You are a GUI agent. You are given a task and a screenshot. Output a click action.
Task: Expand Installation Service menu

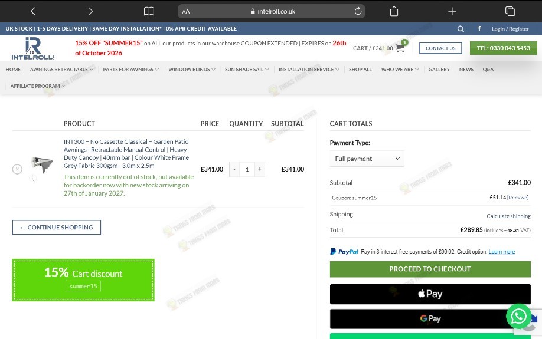309,70
